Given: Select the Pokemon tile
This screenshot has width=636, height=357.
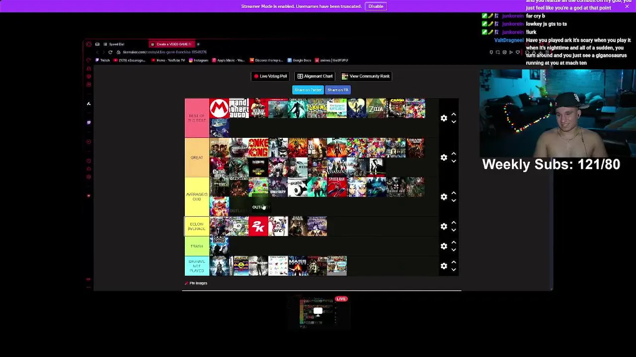Looking at the screenshot, I should pos(317,109).
